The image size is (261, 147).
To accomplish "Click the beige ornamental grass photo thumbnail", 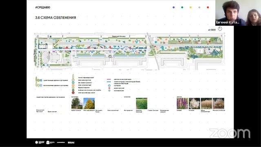I will 206,103.
